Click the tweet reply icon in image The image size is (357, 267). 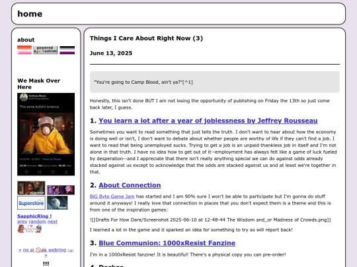[26, 172]
